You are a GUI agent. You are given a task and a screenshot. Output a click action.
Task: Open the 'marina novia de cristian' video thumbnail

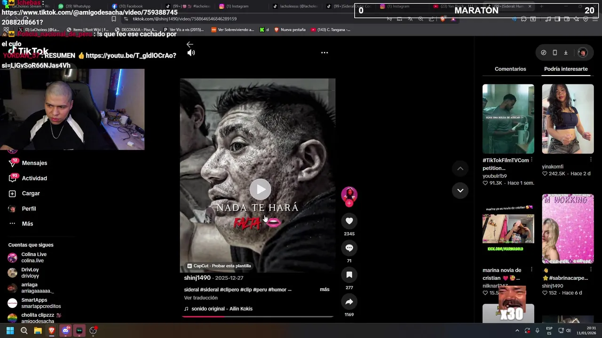(508, 229)
